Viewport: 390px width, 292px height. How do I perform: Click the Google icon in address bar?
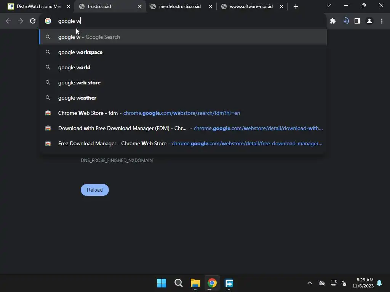point(48,21)
